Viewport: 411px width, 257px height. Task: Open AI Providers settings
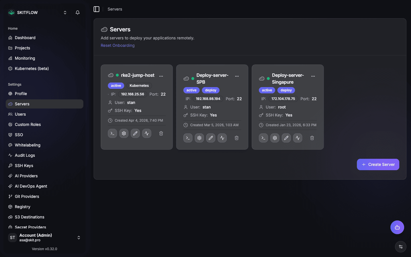pyautogui.click(x=45, y=176)
